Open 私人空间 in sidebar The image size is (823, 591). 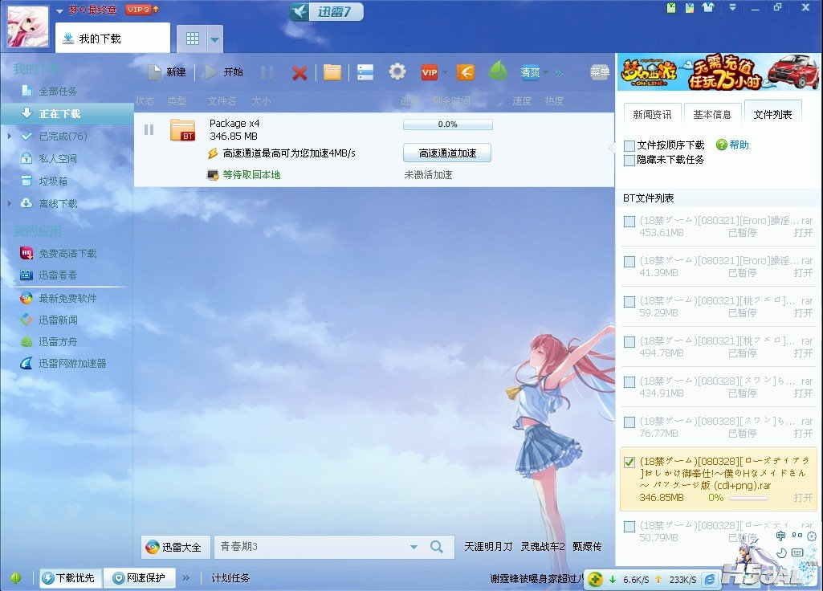[x=58, y=158]
